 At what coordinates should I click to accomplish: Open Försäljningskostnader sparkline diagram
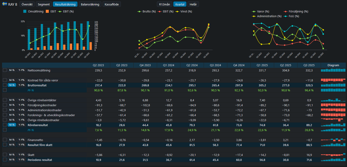333,105
